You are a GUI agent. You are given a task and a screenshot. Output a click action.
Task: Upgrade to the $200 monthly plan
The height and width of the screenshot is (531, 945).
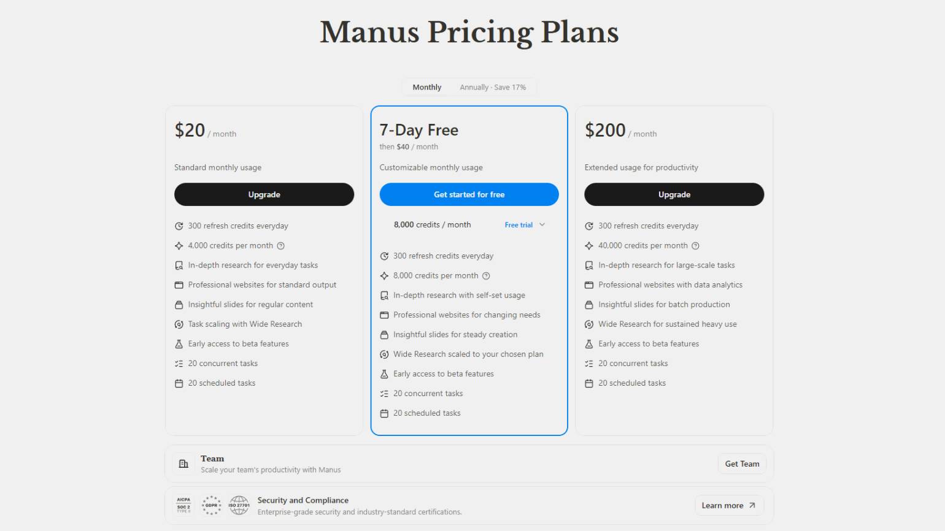click(674, 194)
